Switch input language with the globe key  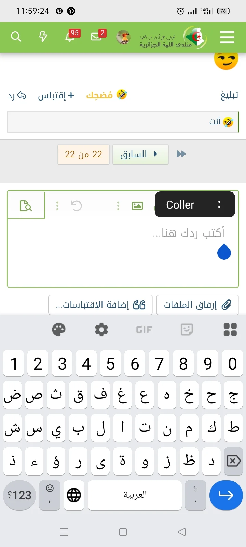(x=74, y=495)
